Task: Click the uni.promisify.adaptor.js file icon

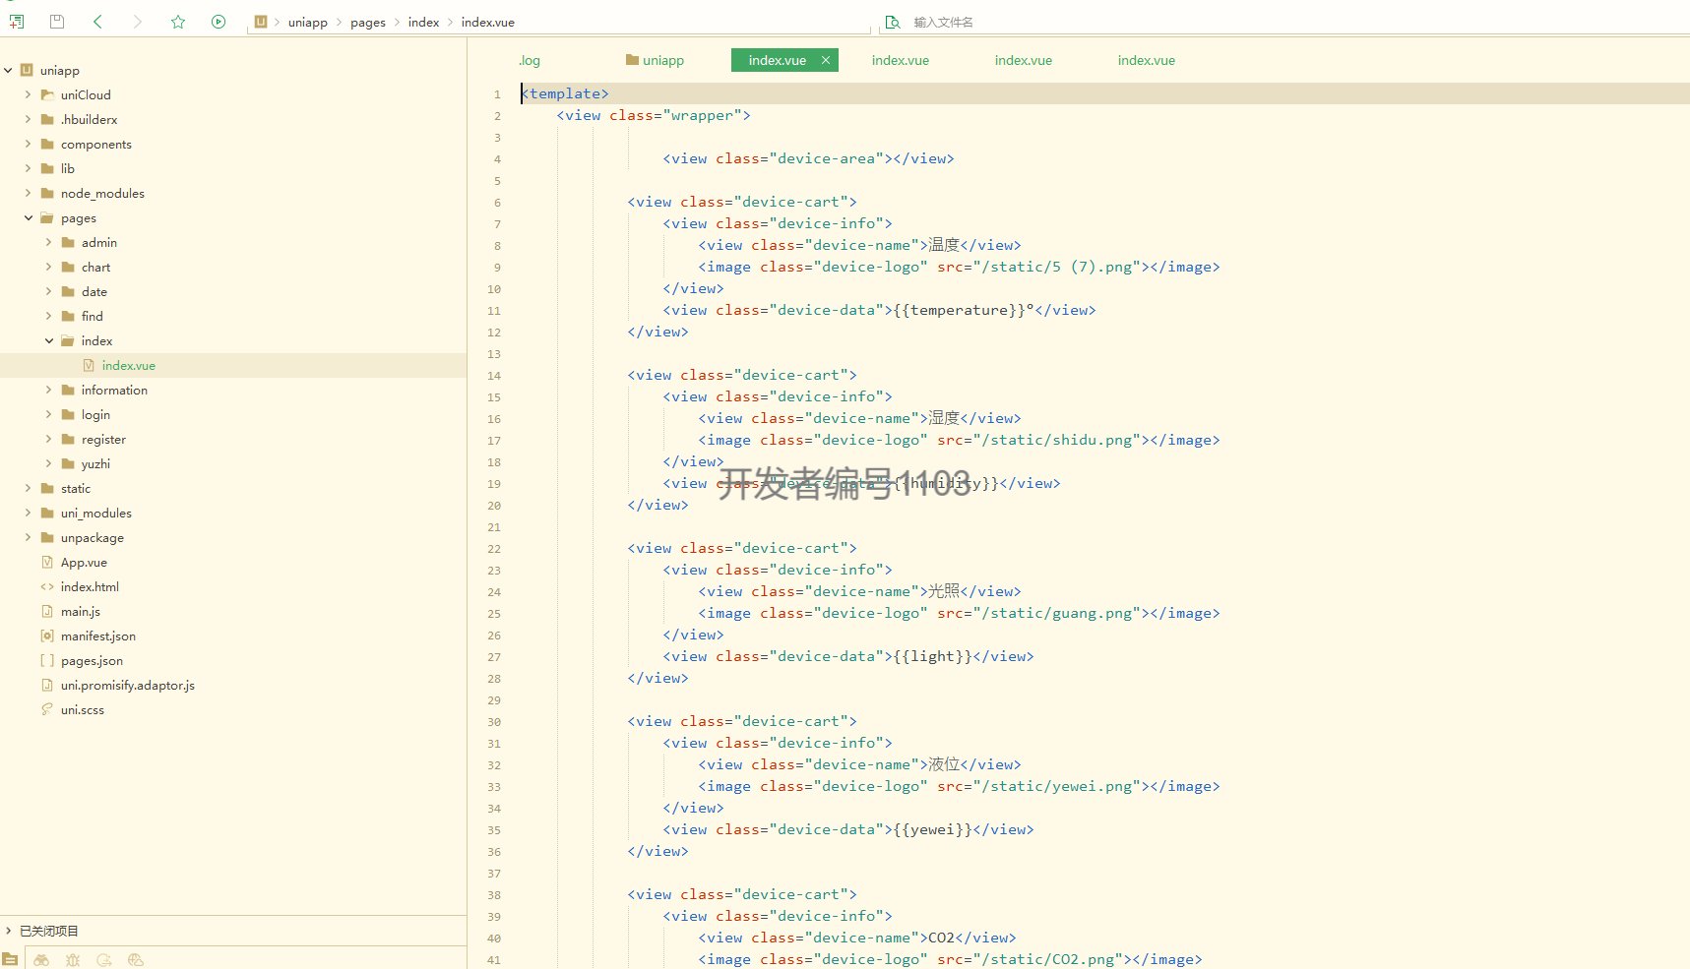Action: point(47,686)
